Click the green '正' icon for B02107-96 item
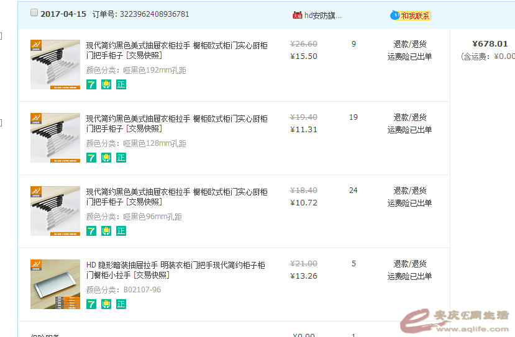Screen dimensions: 515x337 click(x=121, y=304)
